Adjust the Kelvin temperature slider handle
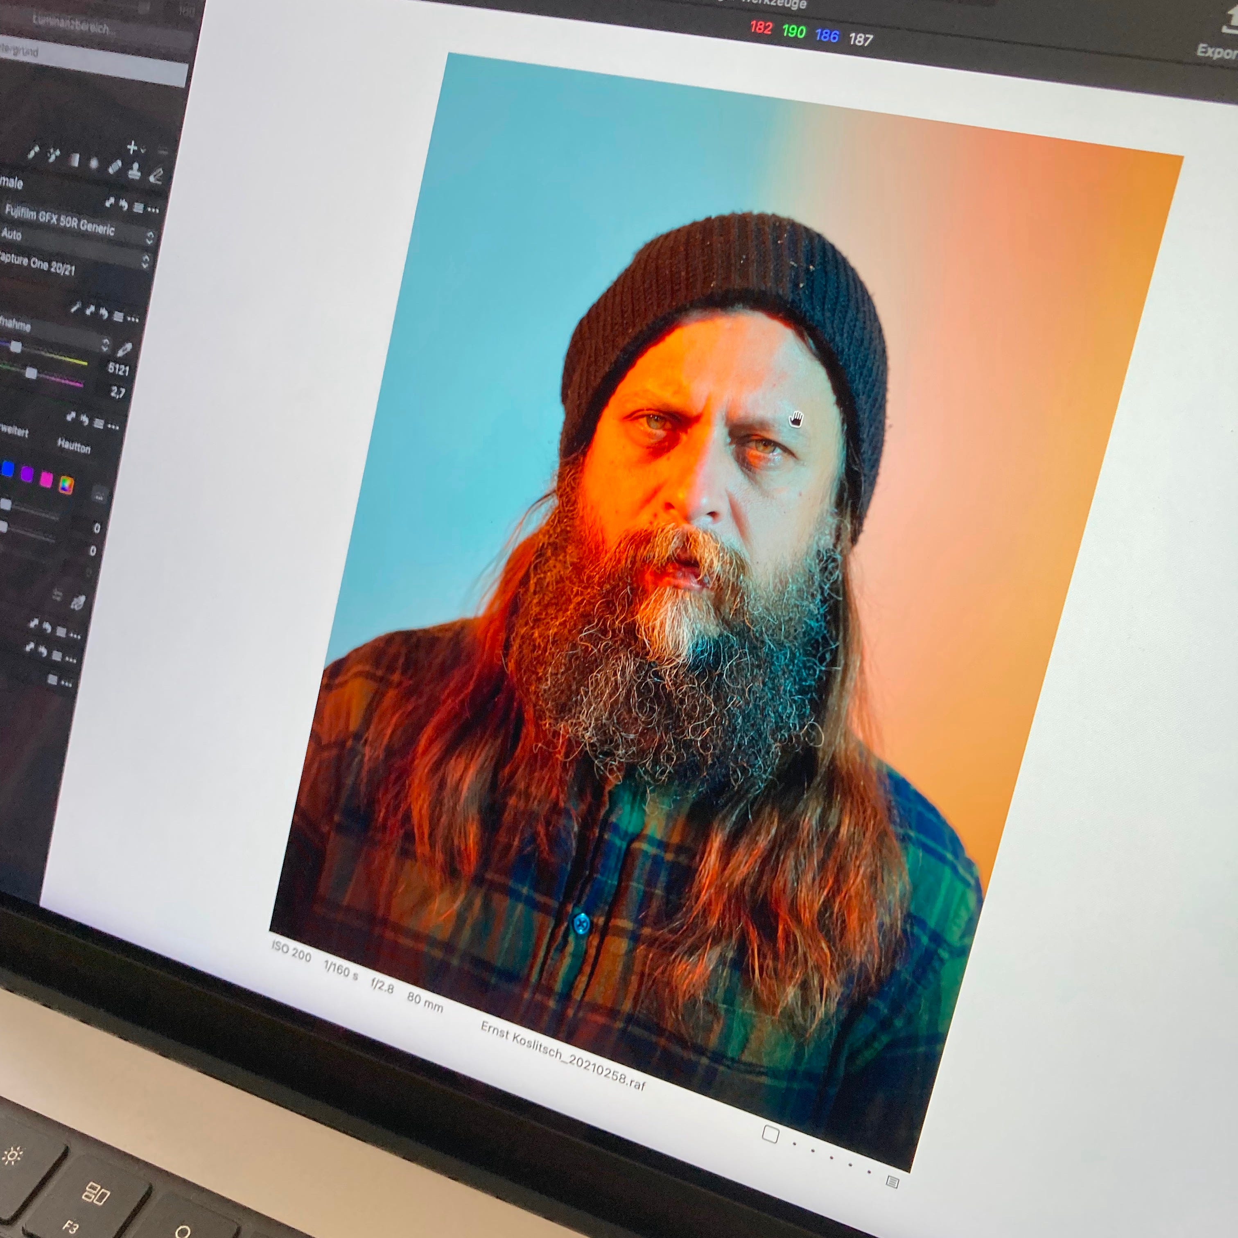The height and width of the screenshot is (1238, 1238). (16, 347)
